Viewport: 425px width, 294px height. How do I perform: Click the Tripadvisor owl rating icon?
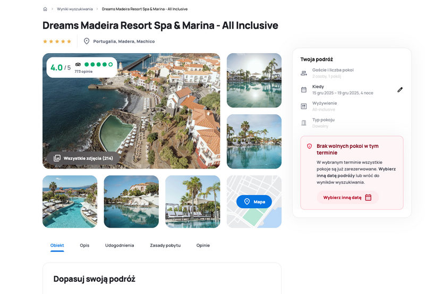point(78,64)
